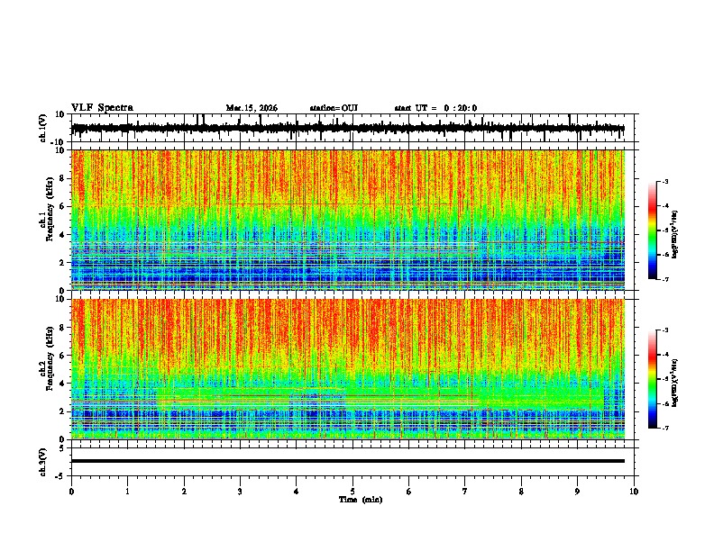Click the "7" tick on the time axis

tap(465, 492)
